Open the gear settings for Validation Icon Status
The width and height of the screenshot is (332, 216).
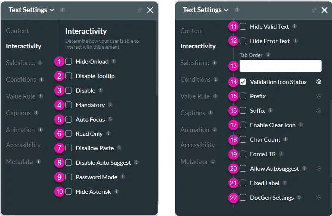(x=319, y=82)
